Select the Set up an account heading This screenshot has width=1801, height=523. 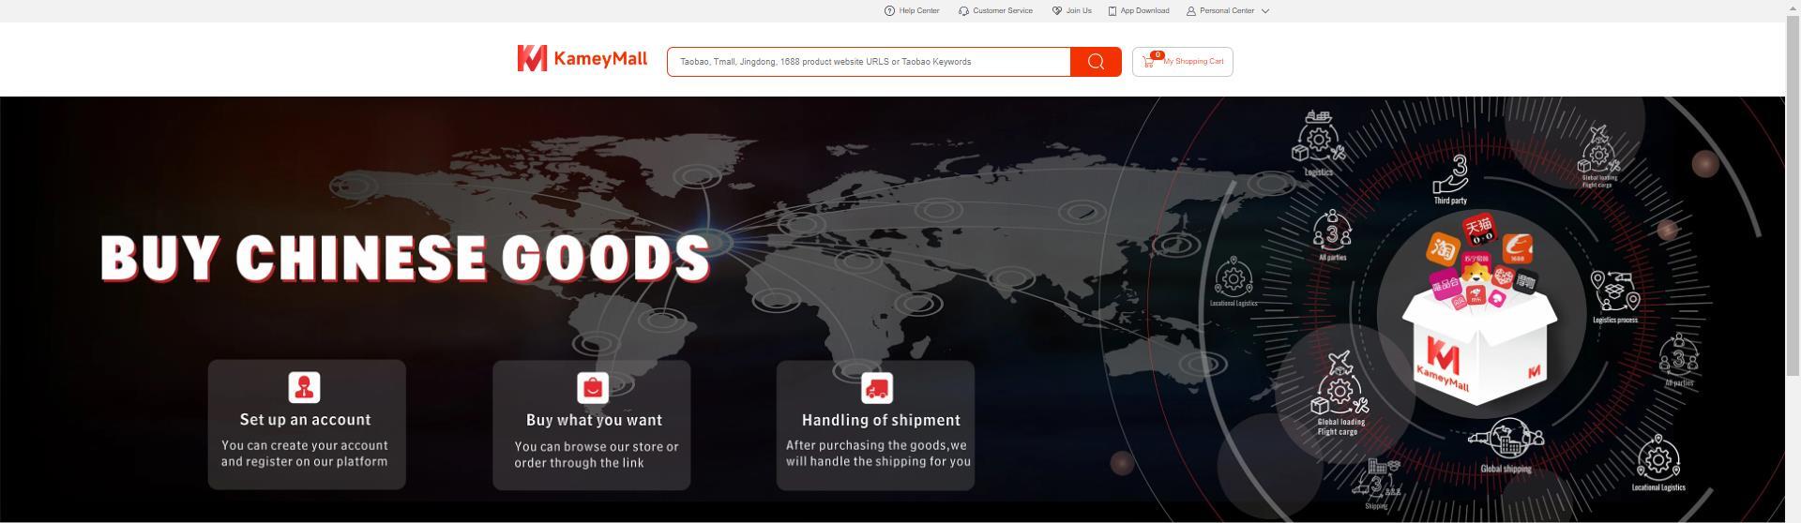305,420
